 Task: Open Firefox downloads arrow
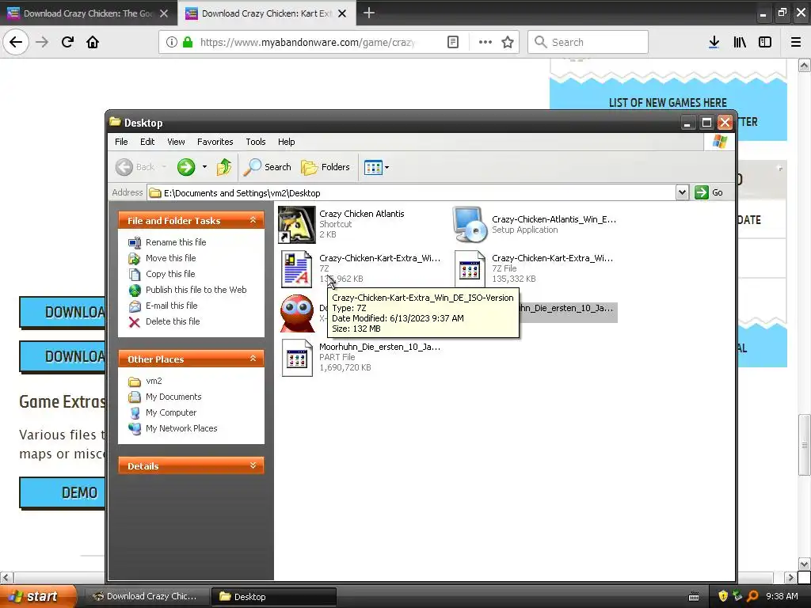[714, 42]
